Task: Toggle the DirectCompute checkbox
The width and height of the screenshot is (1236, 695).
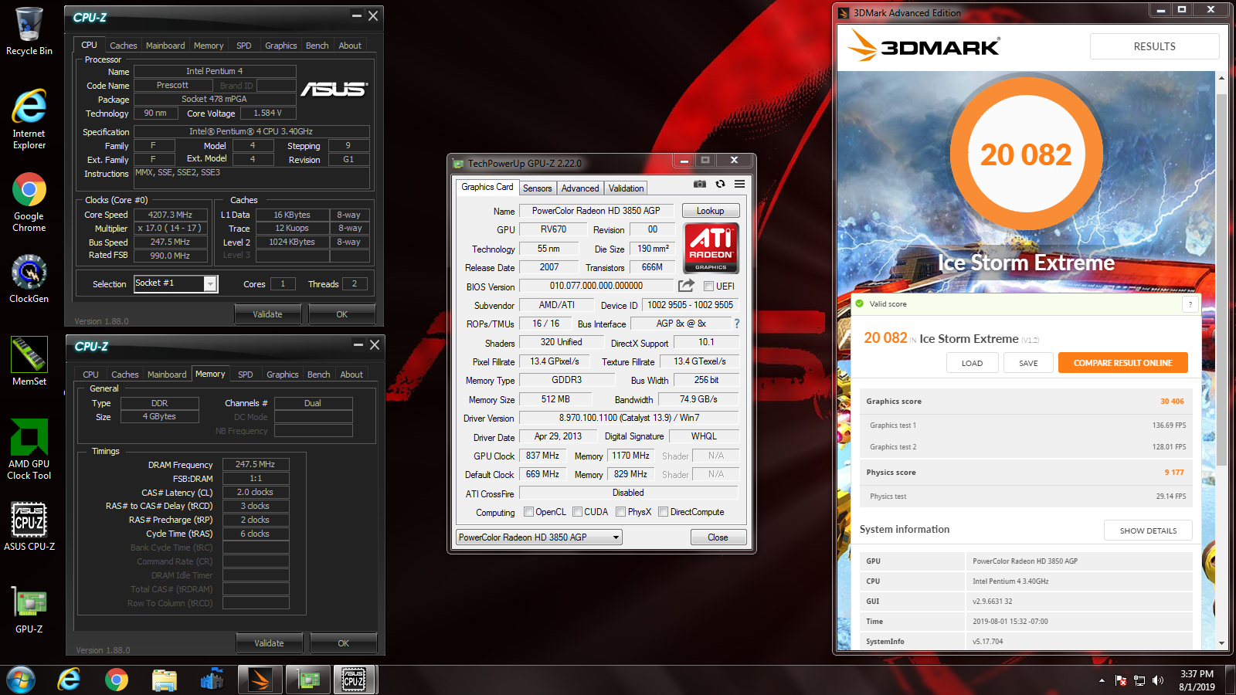Action: pos(663,511)
